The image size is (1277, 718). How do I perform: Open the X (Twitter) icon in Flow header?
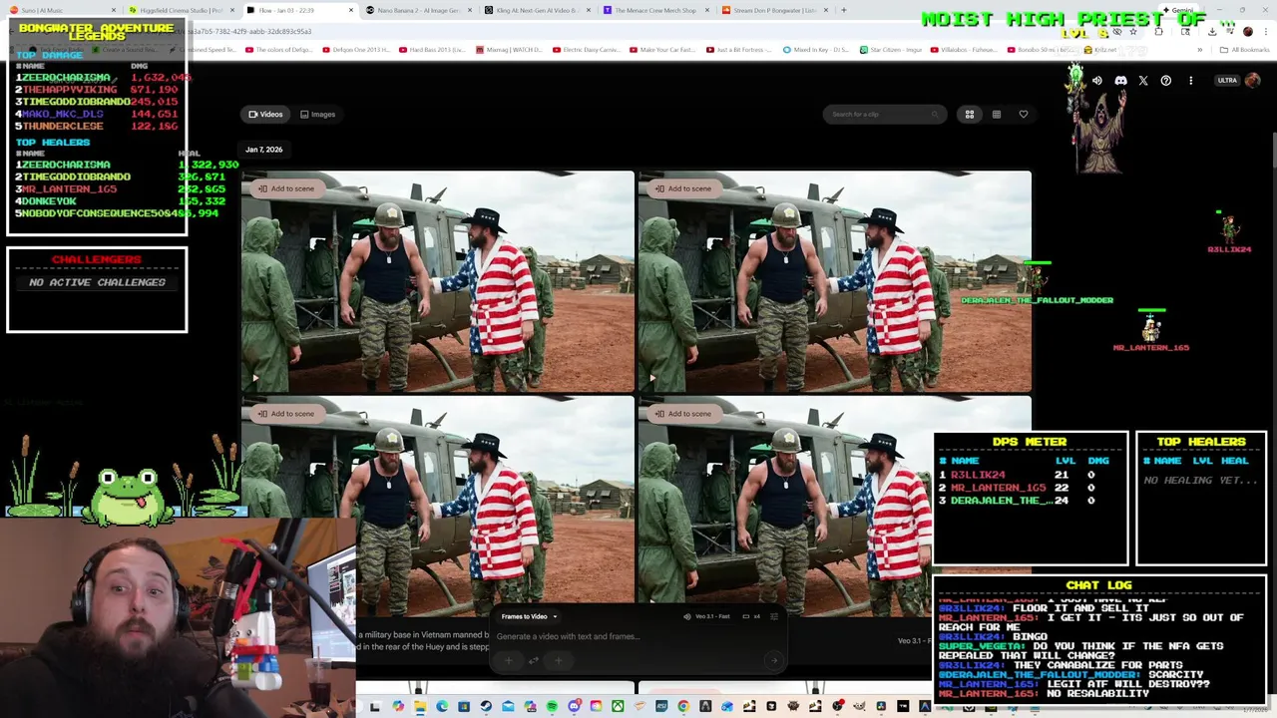coord(1143,81)
